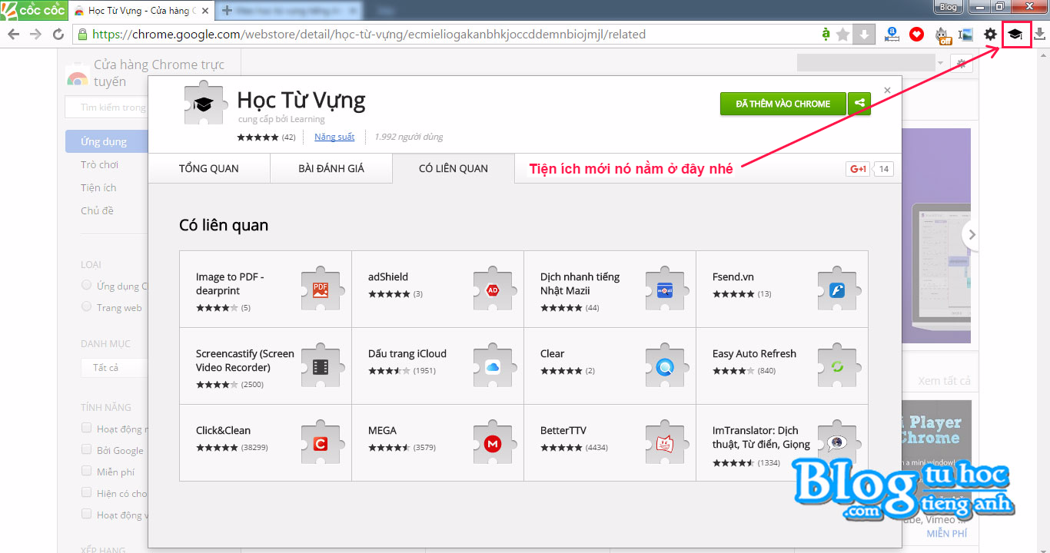Open the adShield extension icon
The height and width of the screenshot is (553, 1050).
tap(493, 289)
